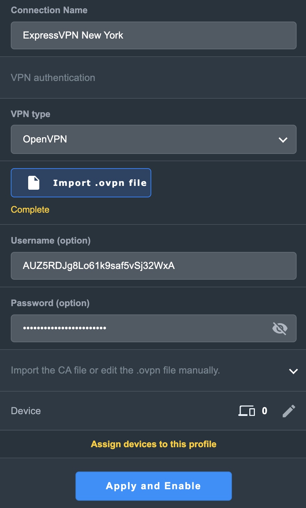The width and height of the screenshot is (306, 508).
Task: Click the VPN type label
Action: pos(31,114)
